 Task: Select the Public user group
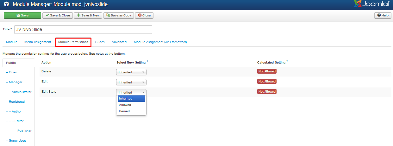click(x=18, y=63)
